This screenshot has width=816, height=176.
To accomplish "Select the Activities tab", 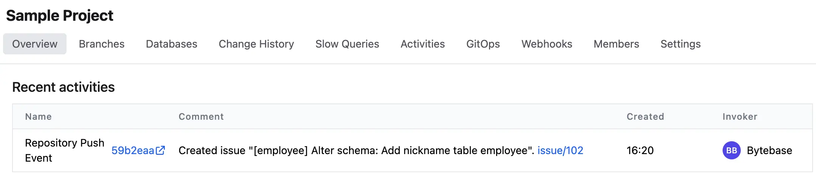I will 423,44.
